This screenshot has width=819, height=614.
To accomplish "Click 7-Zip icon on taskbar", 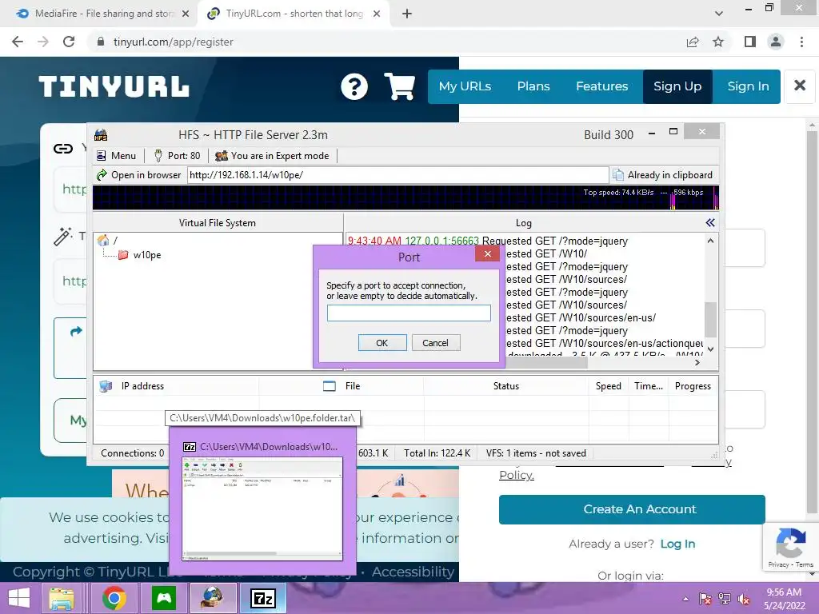I will [263, 598].
